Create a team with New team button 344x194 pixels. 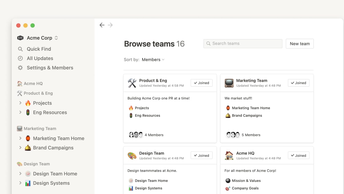[300, 44]
